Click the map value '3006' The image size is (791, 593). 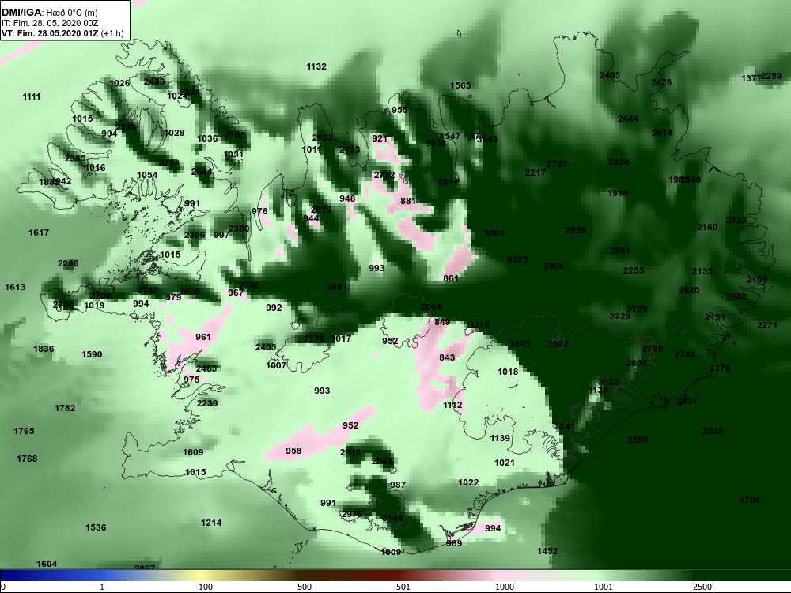pos(554,266)
